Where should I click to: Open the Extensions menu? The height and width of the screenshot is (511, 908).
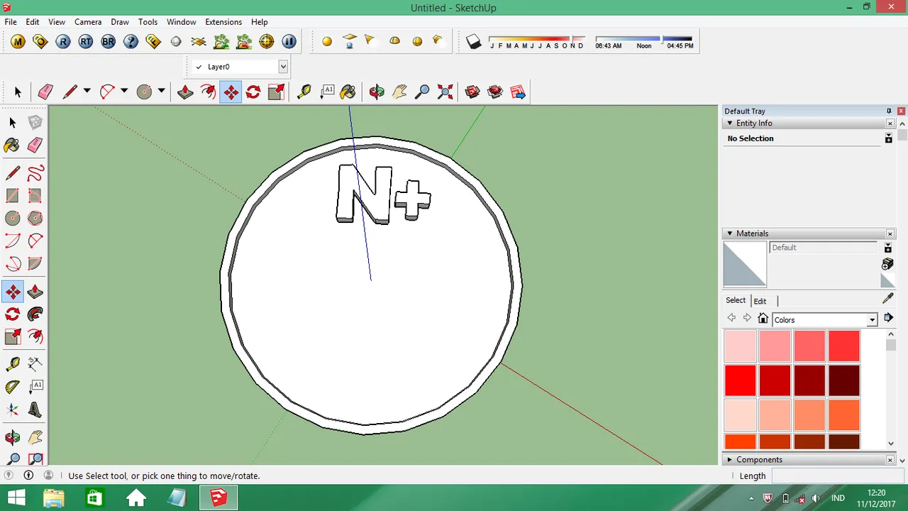223,22
